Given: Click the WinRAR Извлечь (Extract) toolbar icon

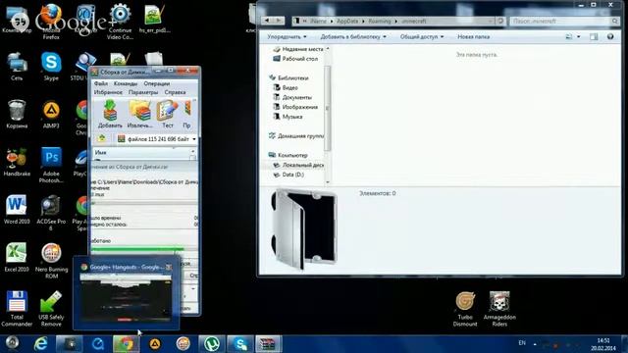Looking at the screenshot, I should point(139,114).
